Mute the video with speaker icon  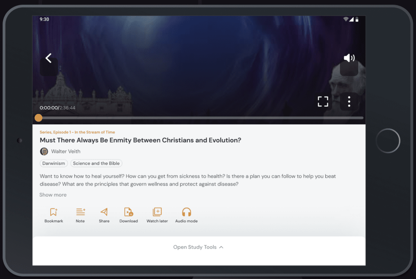[x=349, y=58]
